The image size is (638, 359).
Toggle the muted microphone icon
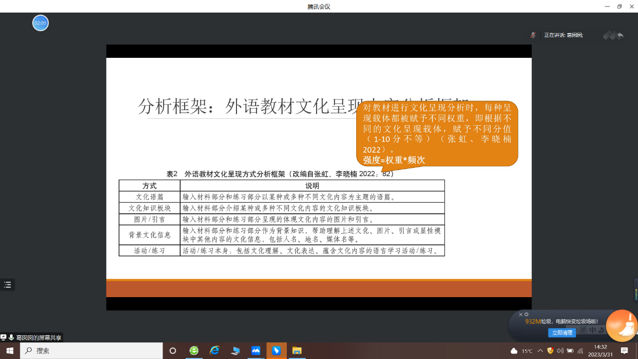click(x=533, y=35)
